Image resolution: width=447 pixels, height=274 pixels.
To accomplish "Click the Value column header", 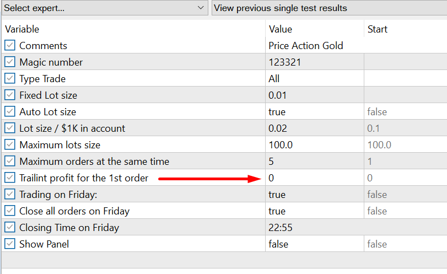I will click(x=281, y=29).
